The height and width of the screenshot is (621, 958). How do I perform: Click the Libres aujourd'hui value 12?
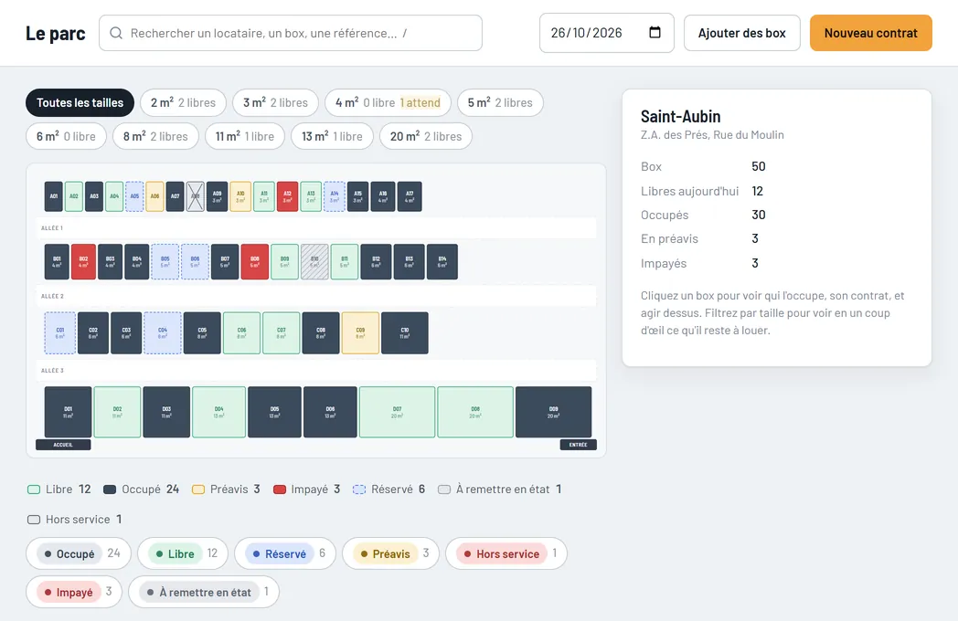coord(758,191)
